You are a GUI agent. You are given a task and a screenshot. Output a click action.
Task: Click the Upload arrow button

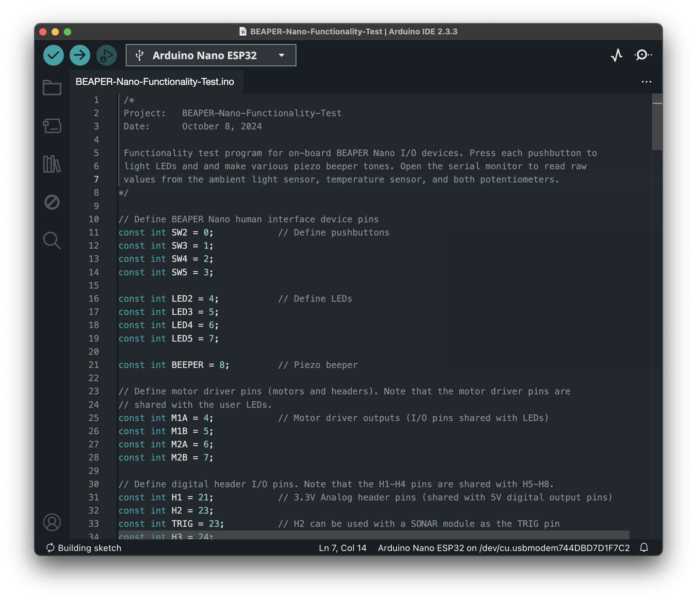80,55
